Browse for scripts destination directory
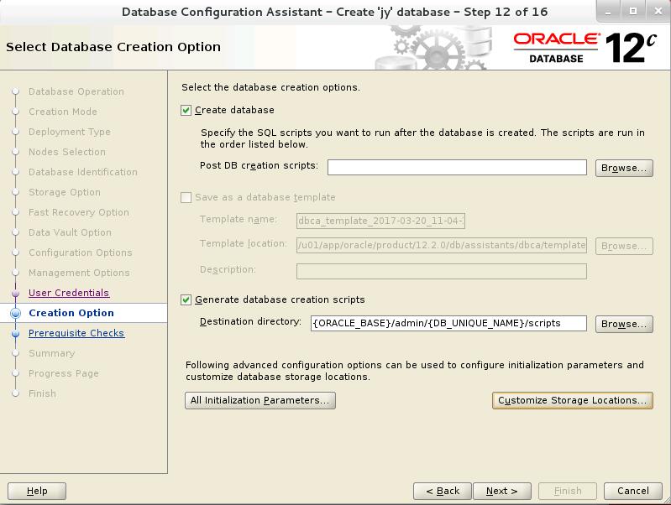The width and height of the screenshot is (671, 505). pyautogui.click(x=624, y=324)
